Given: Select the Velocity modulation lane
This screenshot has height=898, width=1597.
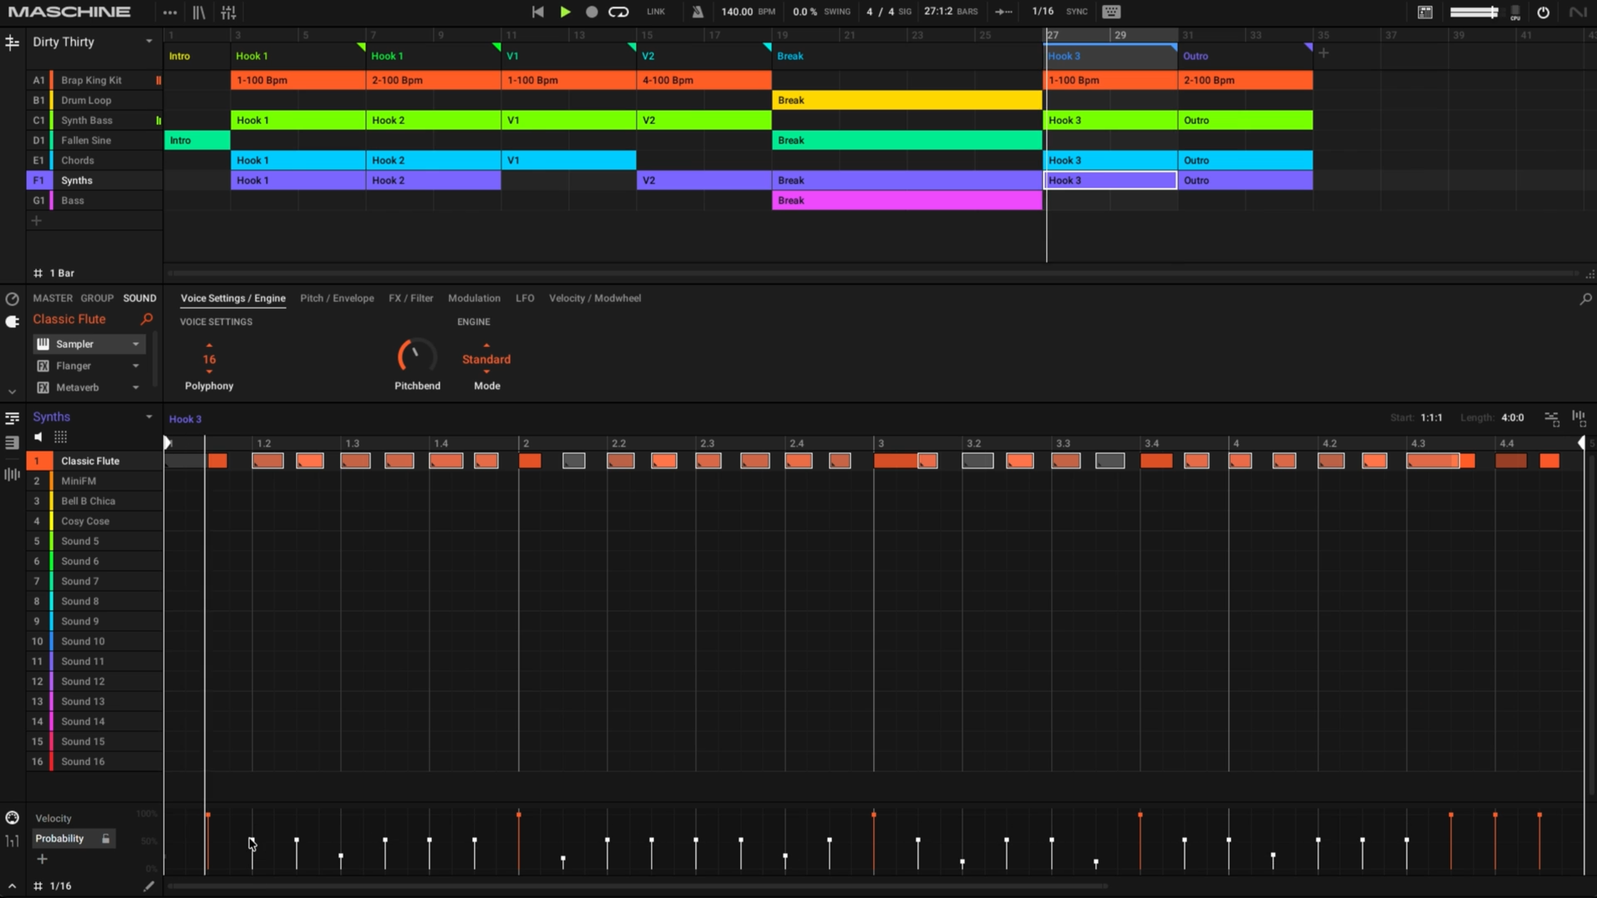Looking at the screenshot, I should click(54, 818).
